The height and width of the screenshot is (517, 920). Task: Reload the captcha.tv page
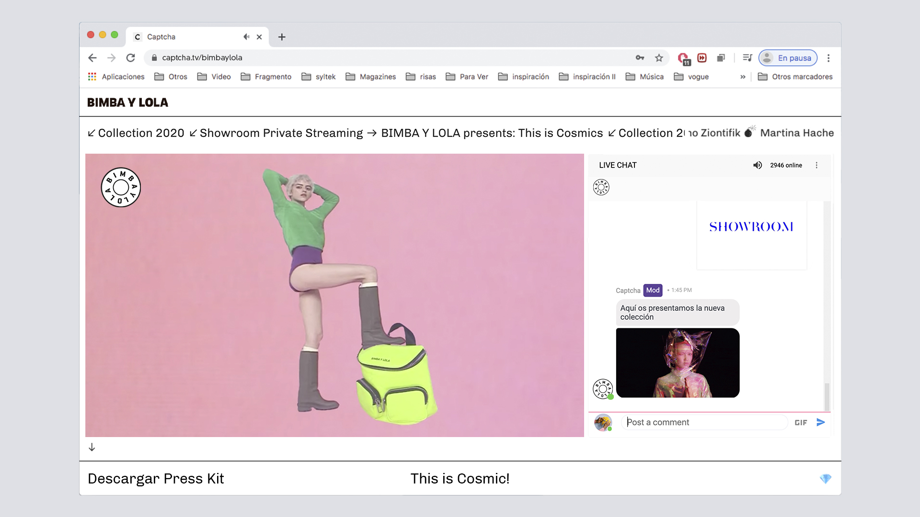(130, 58)
